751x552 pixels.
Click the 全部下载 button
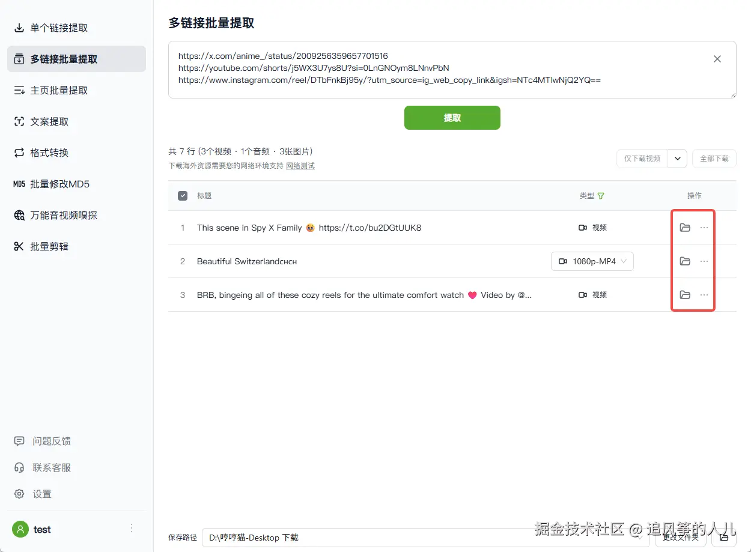pos(714,159)
